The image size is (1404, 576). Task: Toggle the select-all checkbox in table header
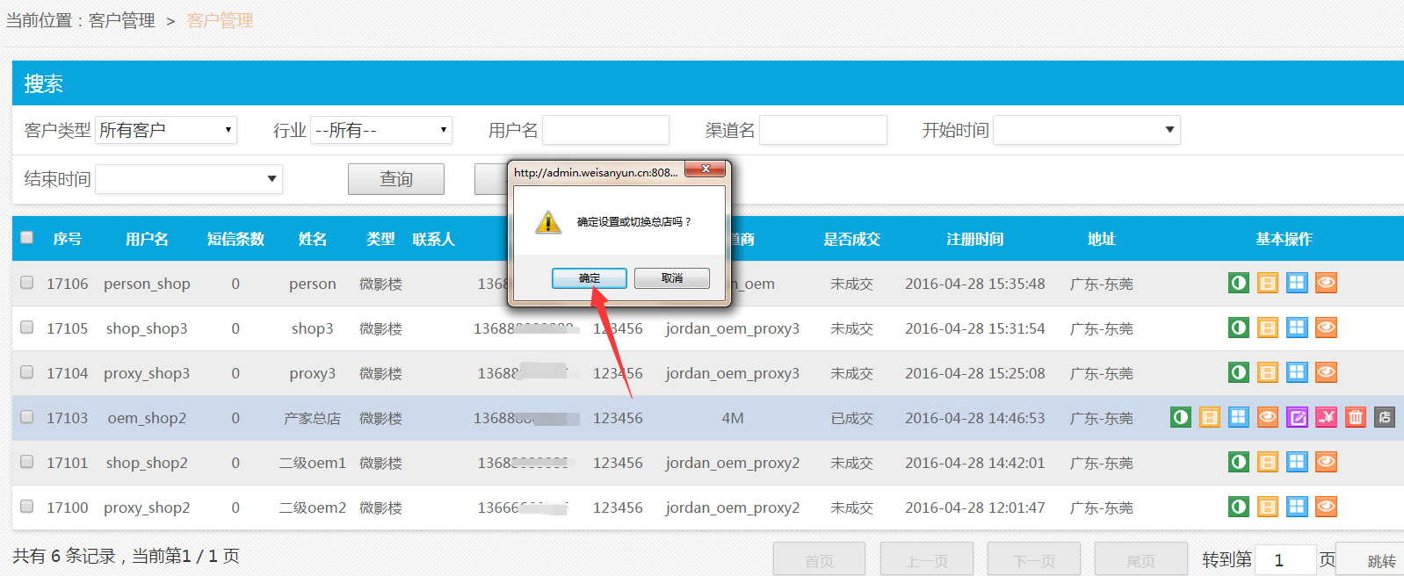point(27,238)
